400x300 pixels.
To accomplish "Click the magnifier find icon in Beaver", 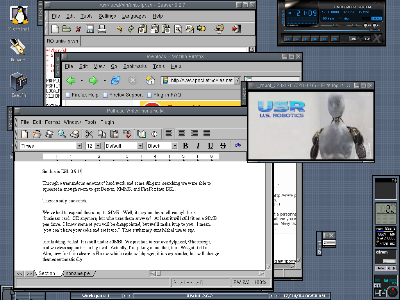I will 178,29.
